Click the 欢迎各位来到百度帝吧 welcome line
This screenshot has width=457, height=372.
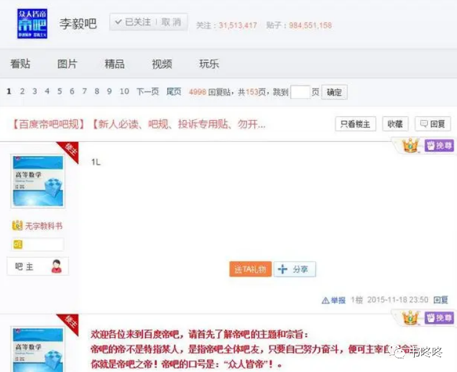(x=199, y=334)
